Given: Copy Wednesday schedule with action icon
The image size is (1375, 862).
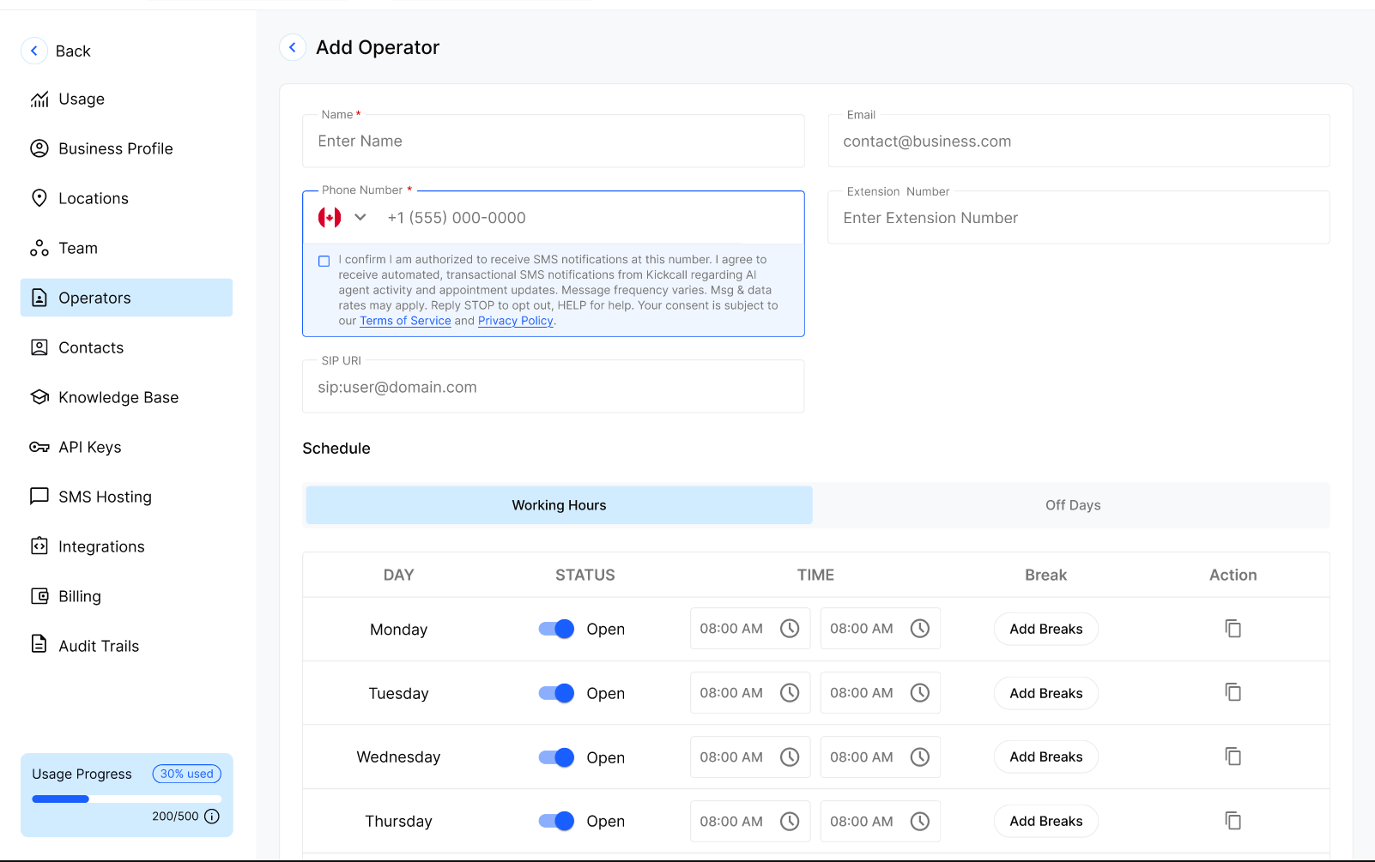Looking at the screenshot, I should 1233,757.
